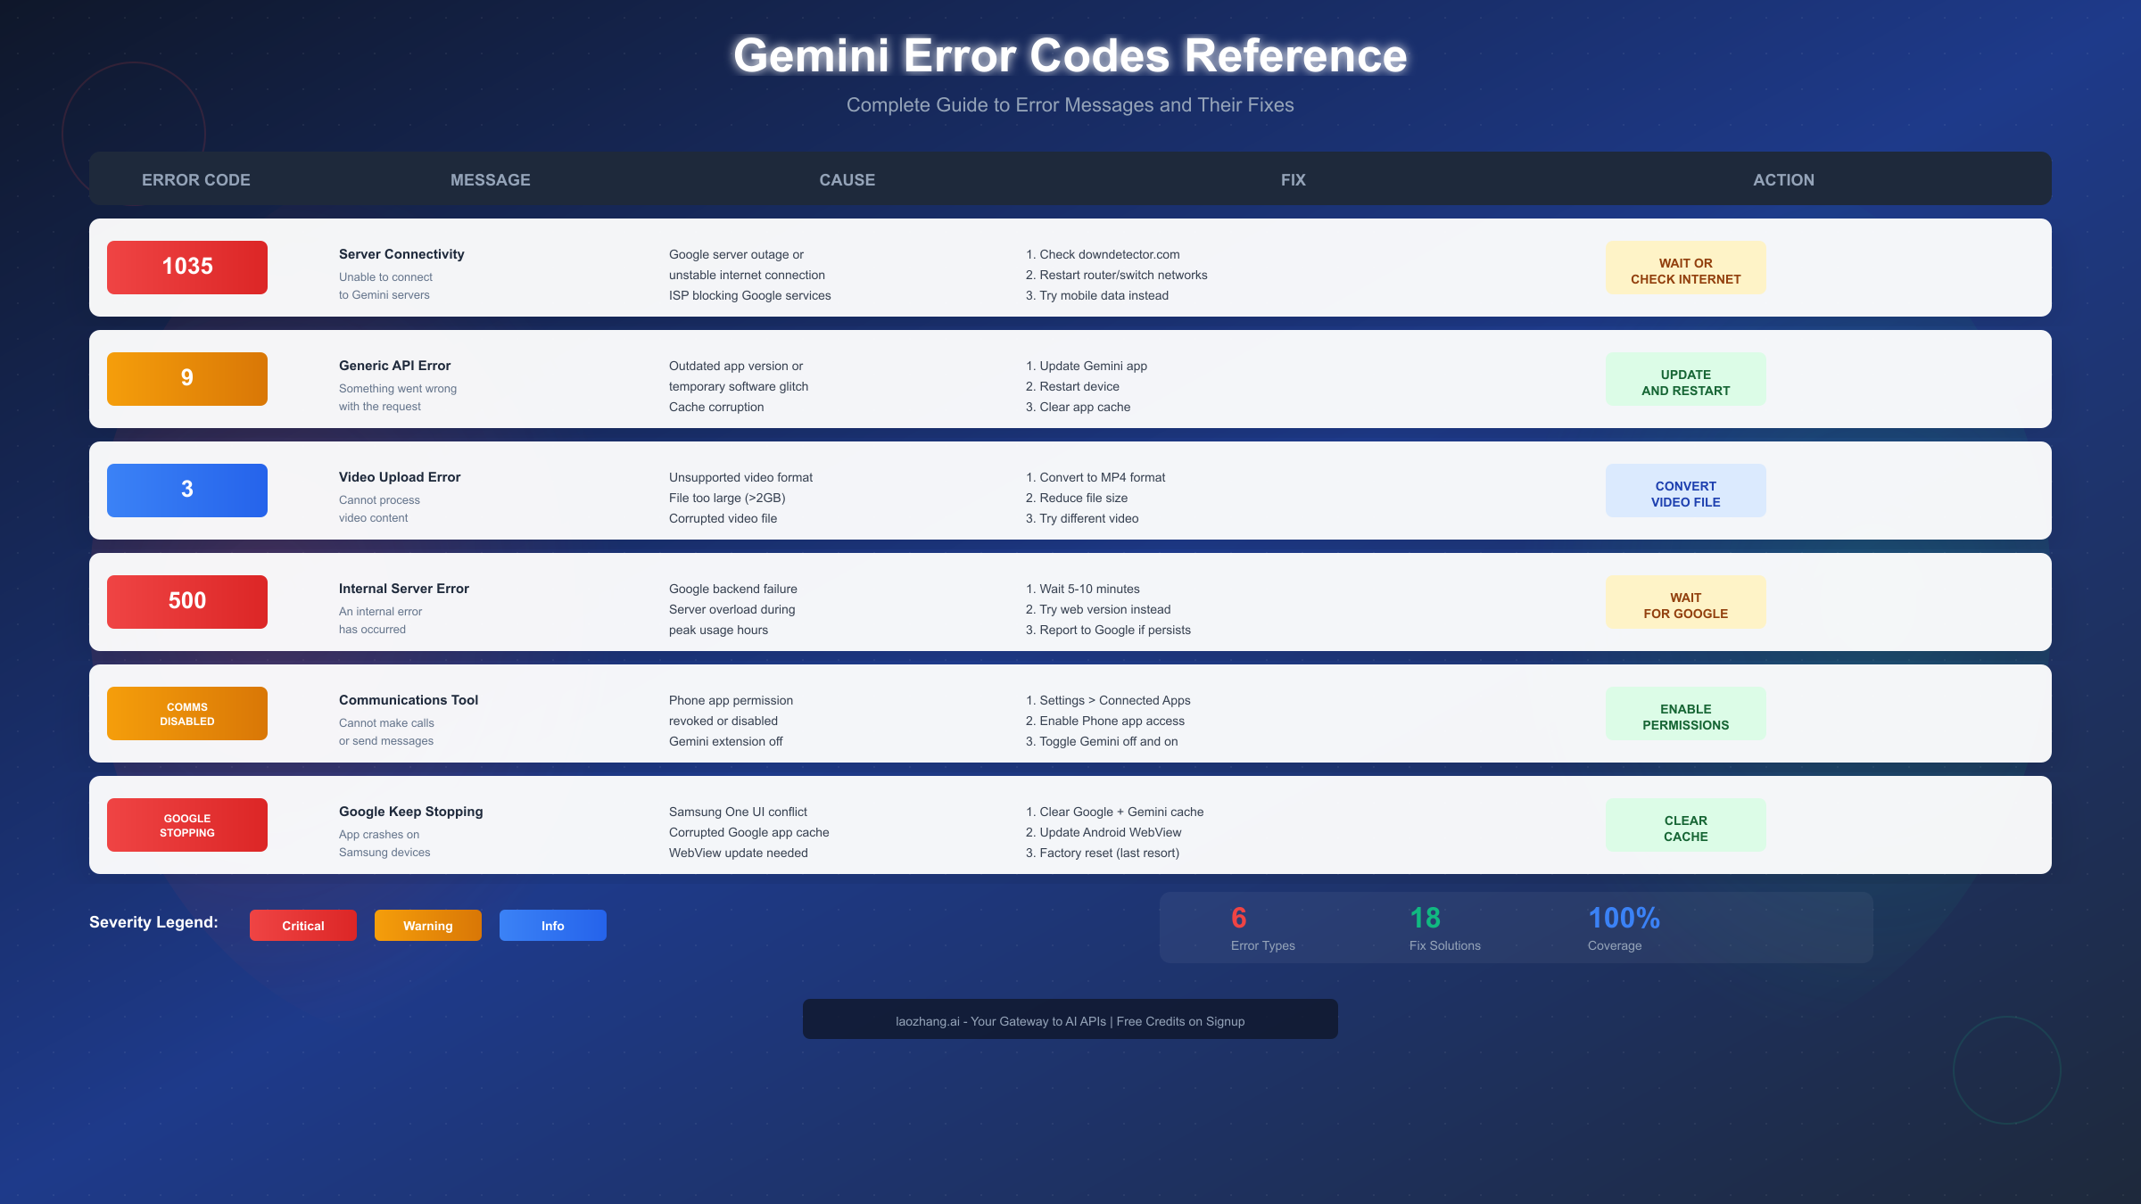Select the 1035 error code badge
Image resolution: width=2141 pixels, height=1204 pixels.
point(186,267)
